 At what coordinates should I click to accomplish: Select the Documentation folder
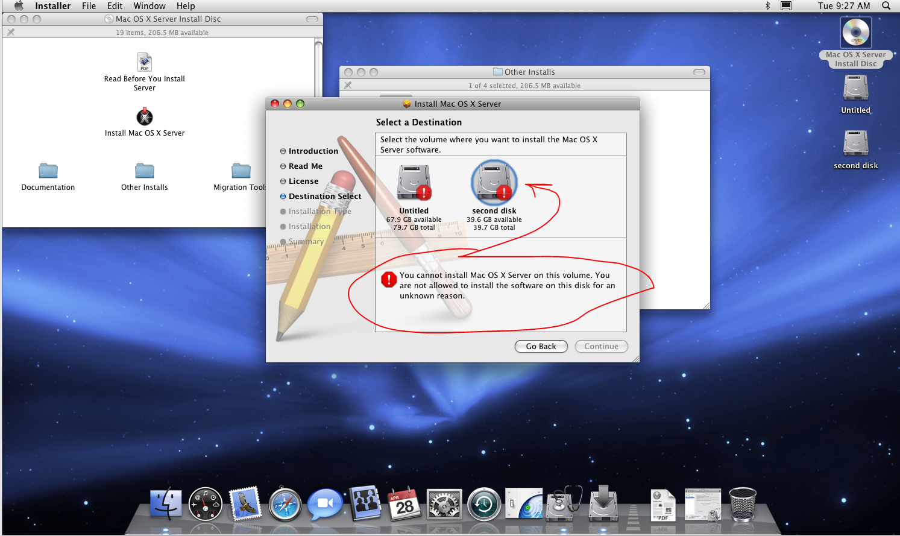48,171
